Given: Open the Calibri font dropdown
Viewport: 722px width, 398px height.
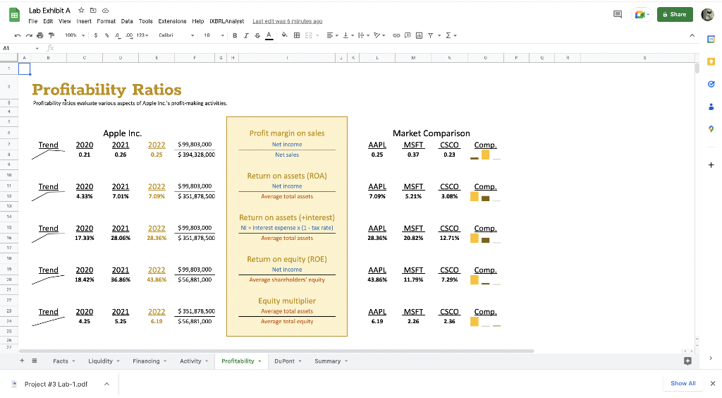Looking at the screenshot, I should [x=176, y=35].
